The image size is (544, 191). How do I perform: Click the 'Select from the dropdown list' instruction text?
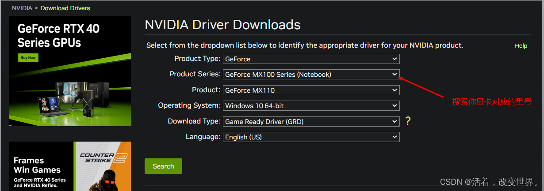[x=305, y=45]
